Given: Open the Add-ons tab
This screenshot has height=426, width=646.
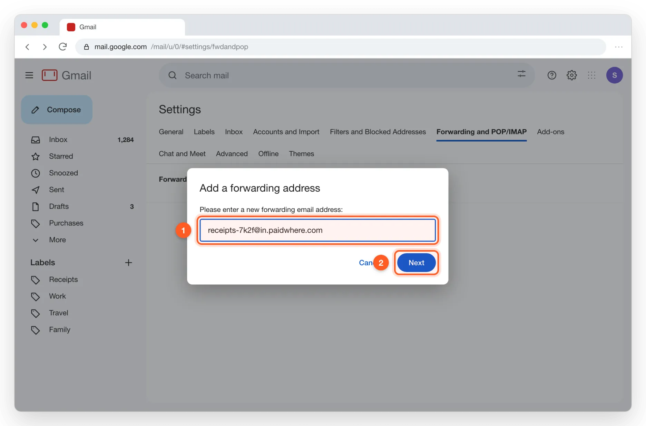Looking at the screenshot, I should click(550, 132).
